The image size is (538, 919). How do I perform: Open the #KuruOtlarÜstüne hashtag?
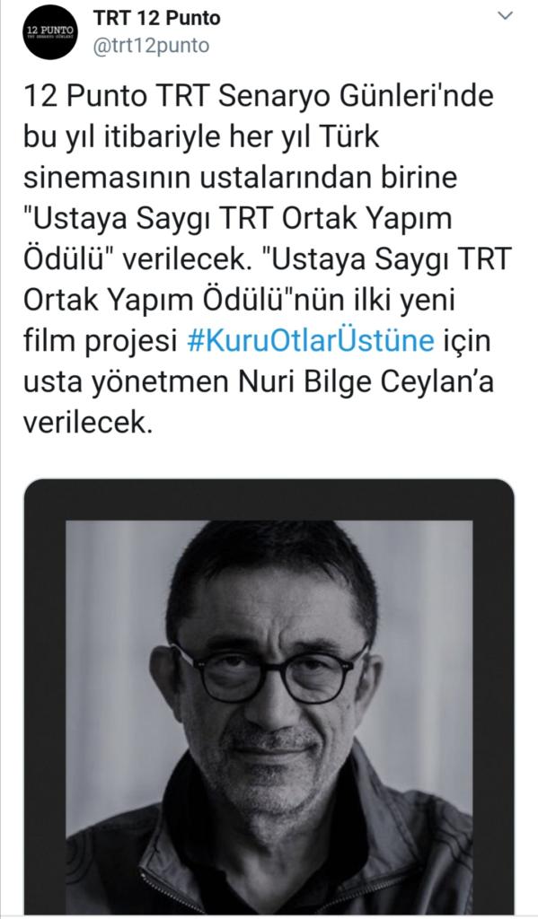[311, 340]
